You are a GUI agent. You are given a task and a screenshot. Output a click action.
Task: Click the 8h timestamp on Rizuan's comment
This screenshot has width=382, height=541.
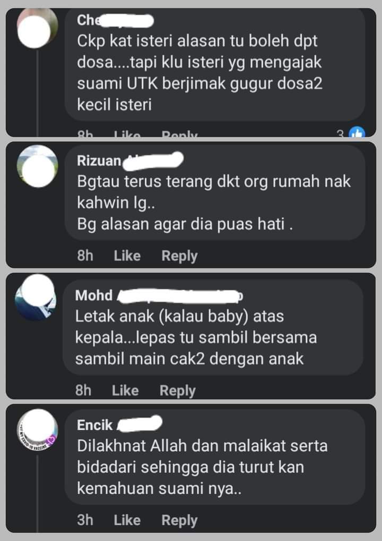[85, 256]
